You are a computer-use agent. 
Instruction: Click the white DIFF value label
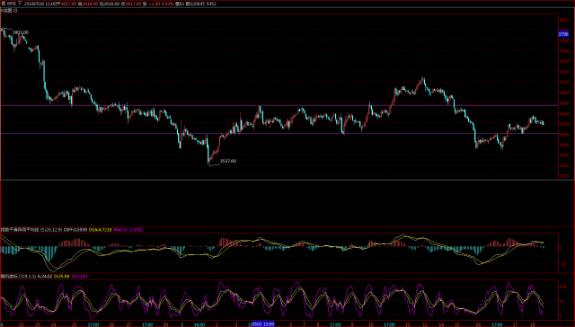(75, 230)
